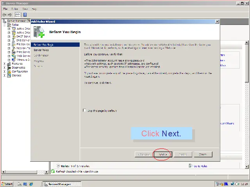Select the Confirmation wizard step
Screen dimensions: 250x187
click(x=41, y=55)
